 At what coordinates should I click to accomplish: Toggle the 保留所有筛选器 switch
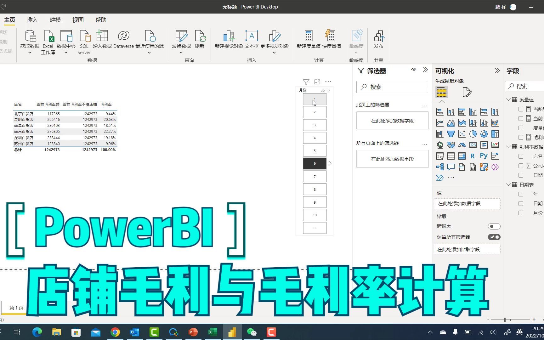[494, 237]
